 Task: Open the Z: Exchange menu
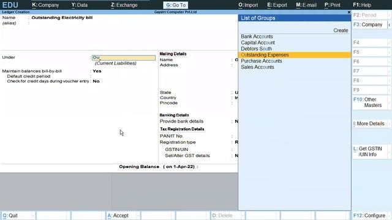point(124,5)
